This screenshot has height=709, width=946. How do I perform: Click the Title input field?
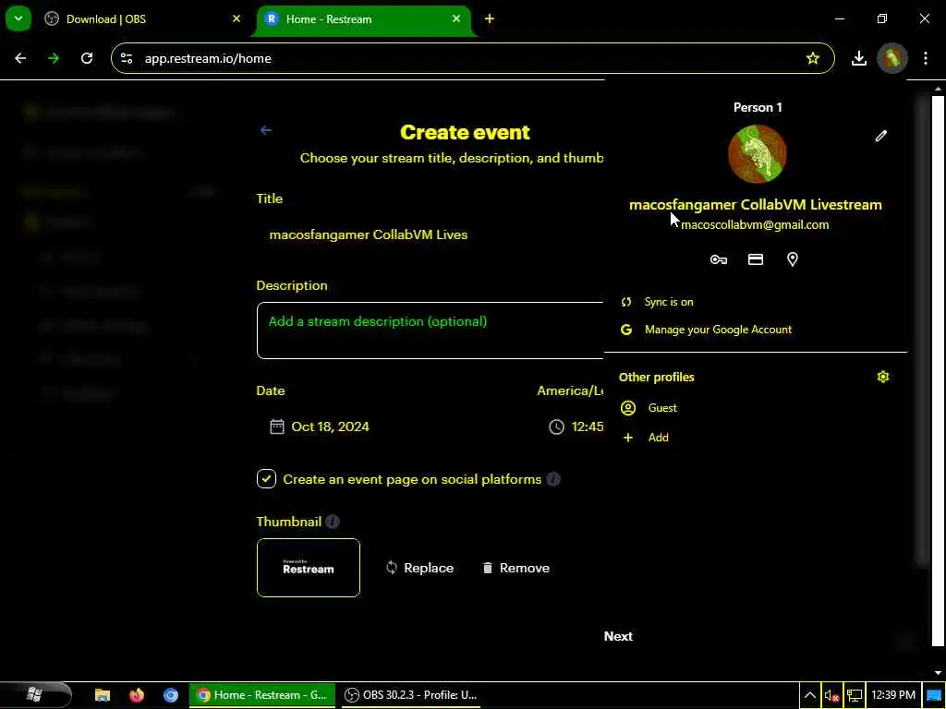(x=430, y=234)
